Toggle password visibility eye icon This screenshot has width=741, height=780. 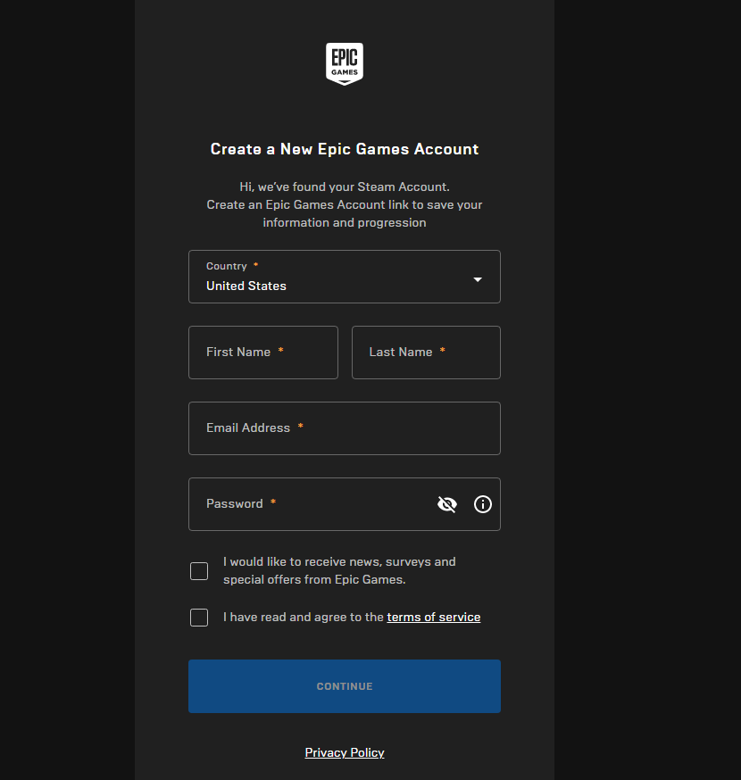point(447,504)
